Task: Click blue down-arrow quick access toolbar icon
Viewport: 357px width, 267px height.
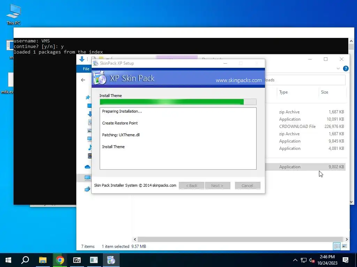Action: (82, 59)
